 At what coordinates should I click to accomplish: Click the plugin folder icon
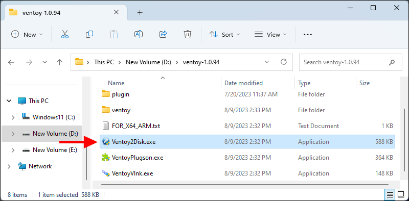(105, 94)
